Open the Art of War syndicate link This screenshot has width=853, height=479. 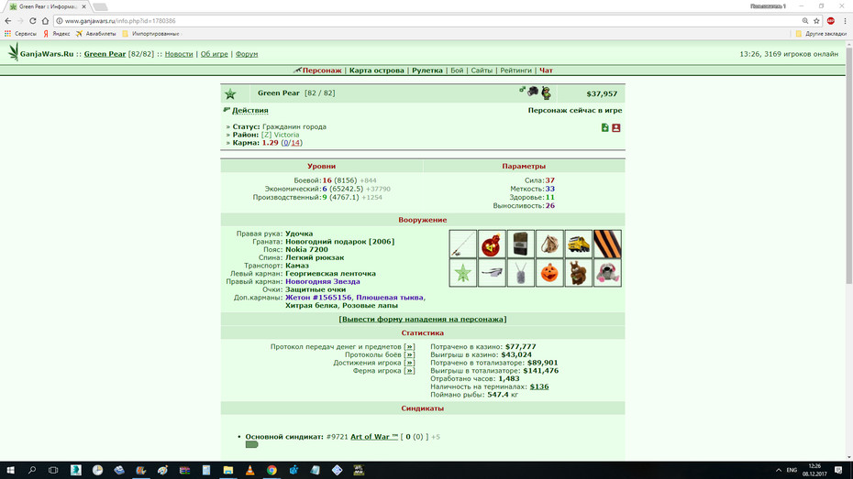(374, 437)
